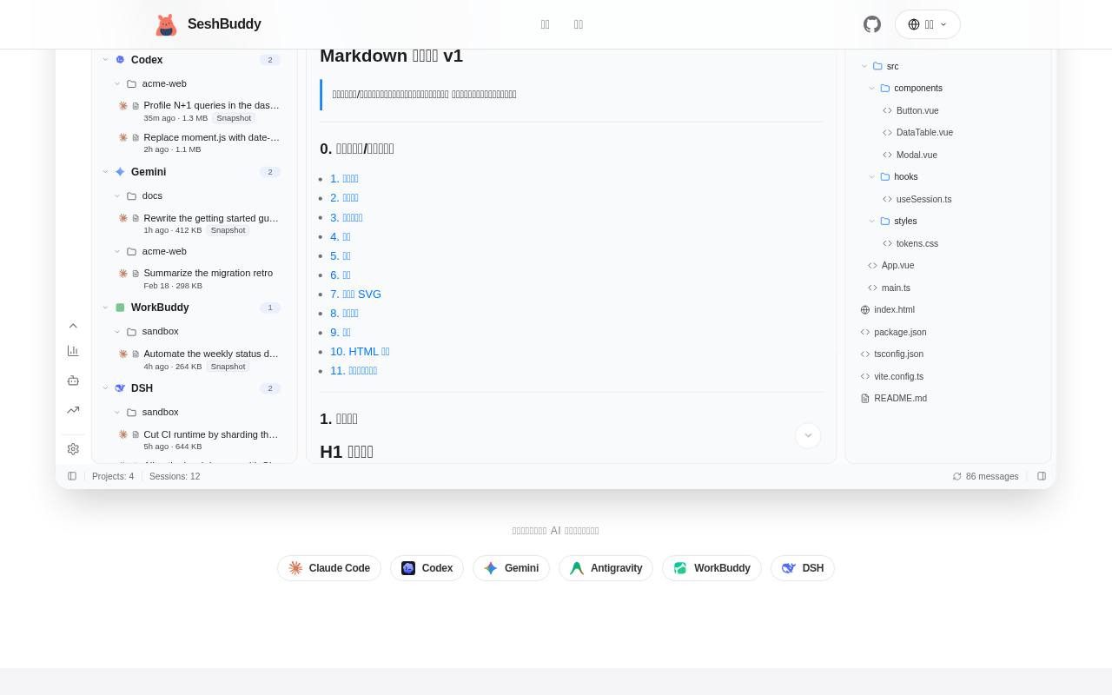Viewport: 1112px width, 695px height.
Task: Click the upward chevron sidebar icon
Action: click(x=73, y=326)
